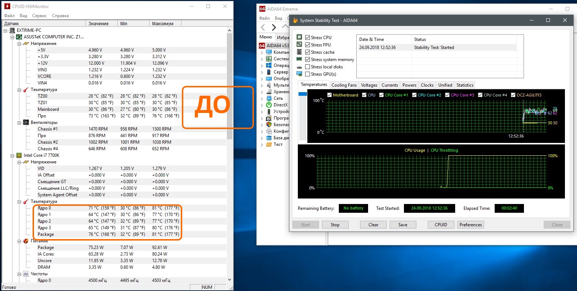Click the EXTREME-PC computer icon in HWMonitor
Viewport: 577px width, 291px height.
pyautogui.click(x=12, y=30)
